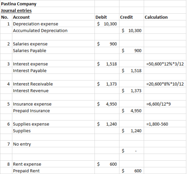Select the Supplies expense cell
The image size is (187, 174).
click(53, 124)
